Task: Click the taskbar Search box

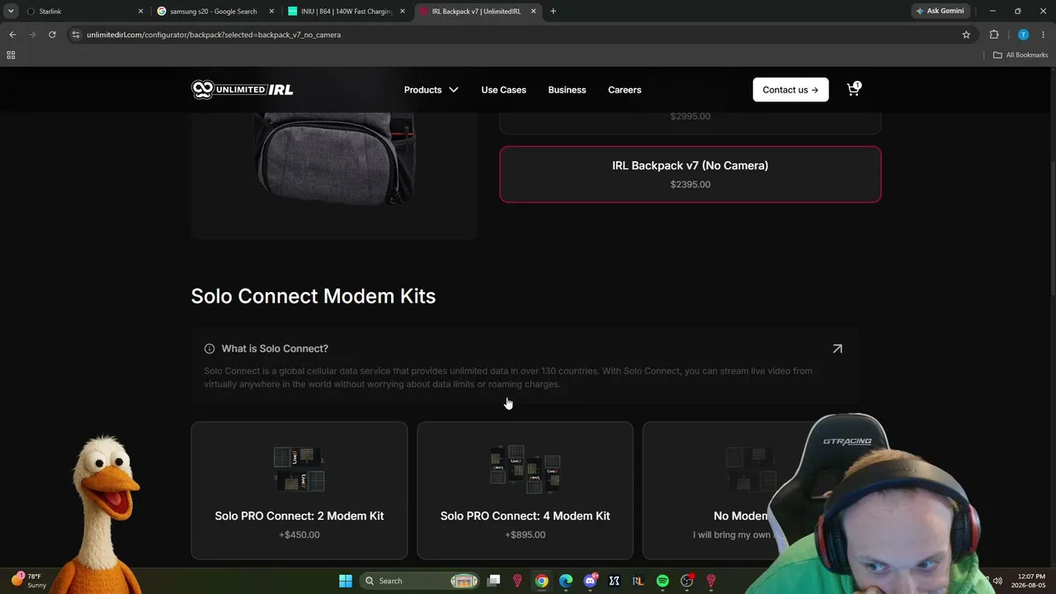Action: pyautogui.click(x=421, y=581)
